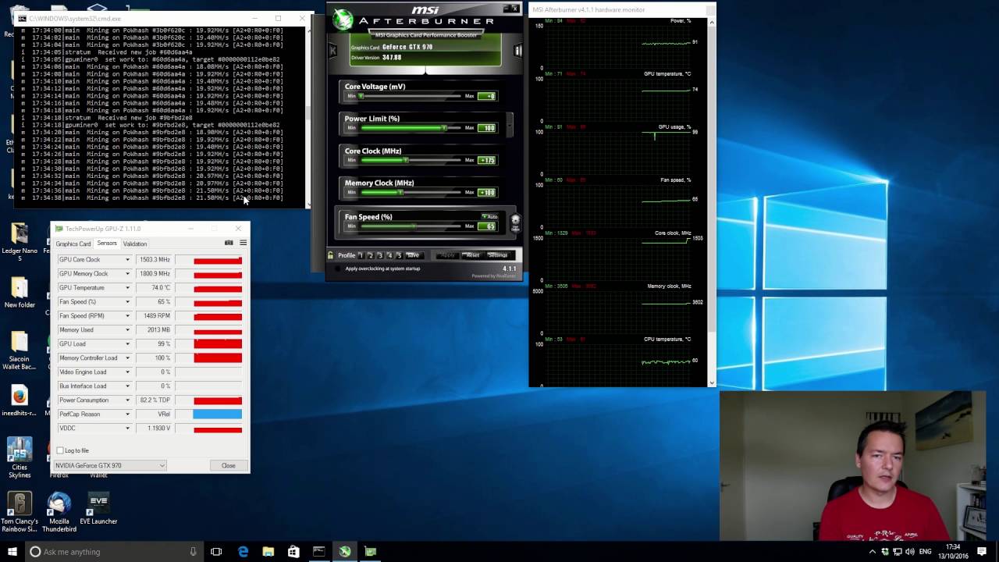Open EVE Launcher desktop shortcut
This screenshot has width=999, height=562.
click(x=98, y=509)
